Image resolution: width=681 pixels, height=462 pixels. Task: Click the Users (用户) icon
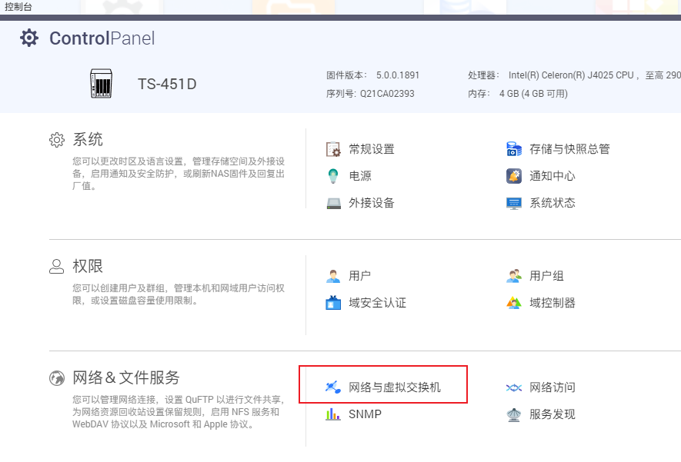(333, 276)
